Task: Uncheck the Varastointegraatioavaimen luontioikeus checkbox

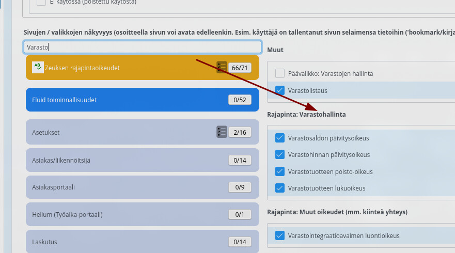Action: [280, 235]
